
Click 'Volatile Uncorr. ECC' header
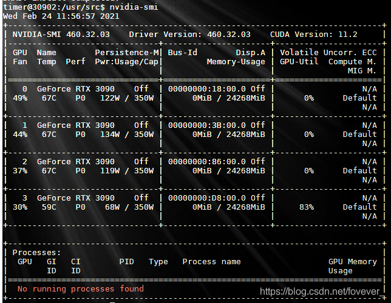pos(328,53)
